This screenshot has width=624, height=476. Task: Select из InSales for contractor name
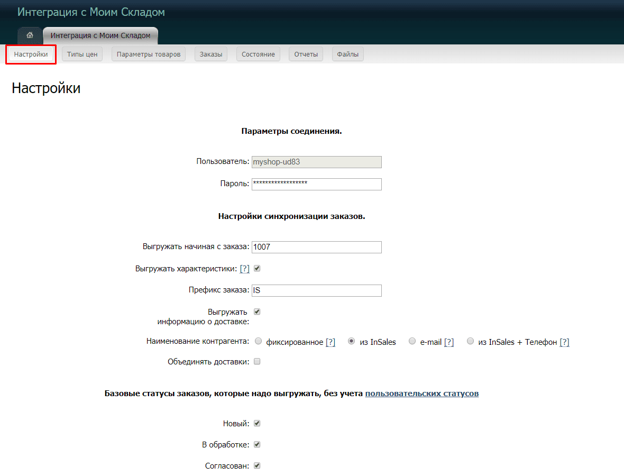(351, 342)
